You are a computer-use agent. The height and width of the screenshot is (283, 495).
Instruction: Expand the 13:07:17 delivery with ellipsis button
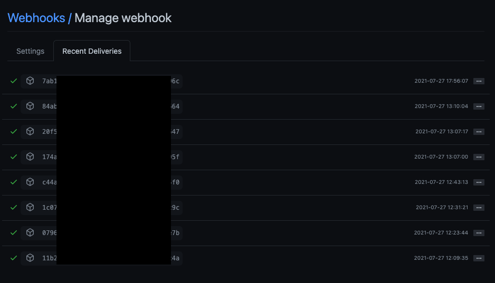pos(479,131)
